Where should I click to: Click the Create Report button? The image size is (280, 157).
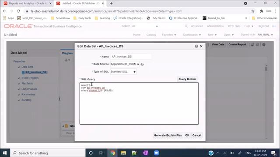tap(237, 44)
